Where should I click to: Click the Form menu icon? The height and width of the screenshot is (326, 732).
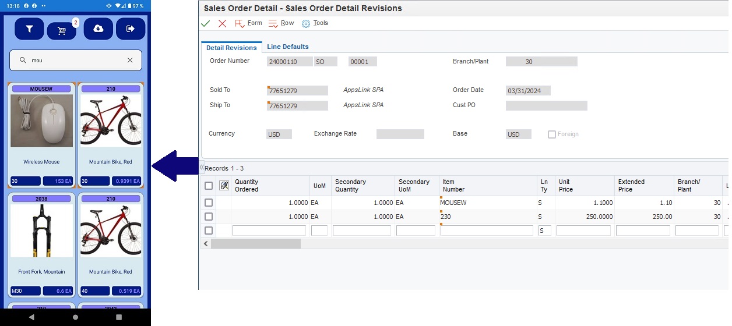coord(240,23)
